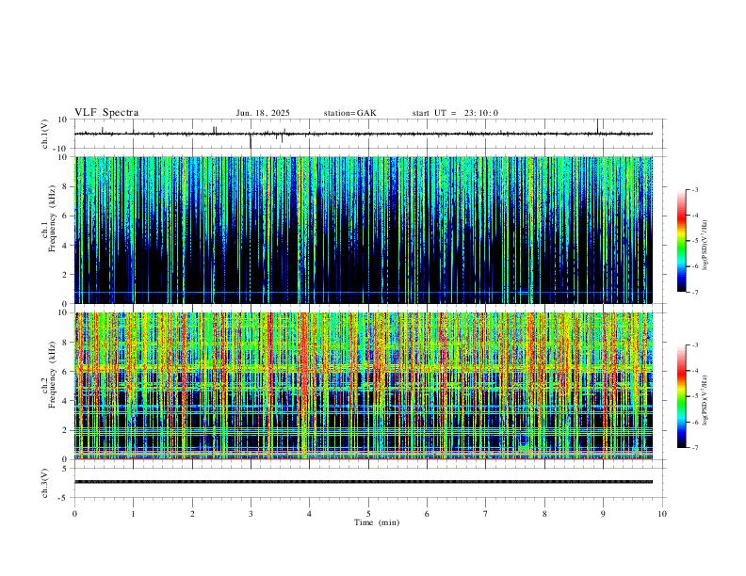The width and height of the screenshot is (746, 576).
Task: Click the 'ch.3(V)' axis label
Action: (45, 483)
